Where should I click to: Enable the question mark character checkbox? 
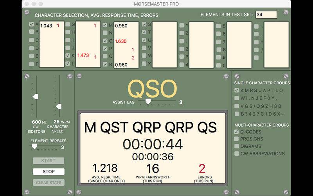click(x=257, y=42)
